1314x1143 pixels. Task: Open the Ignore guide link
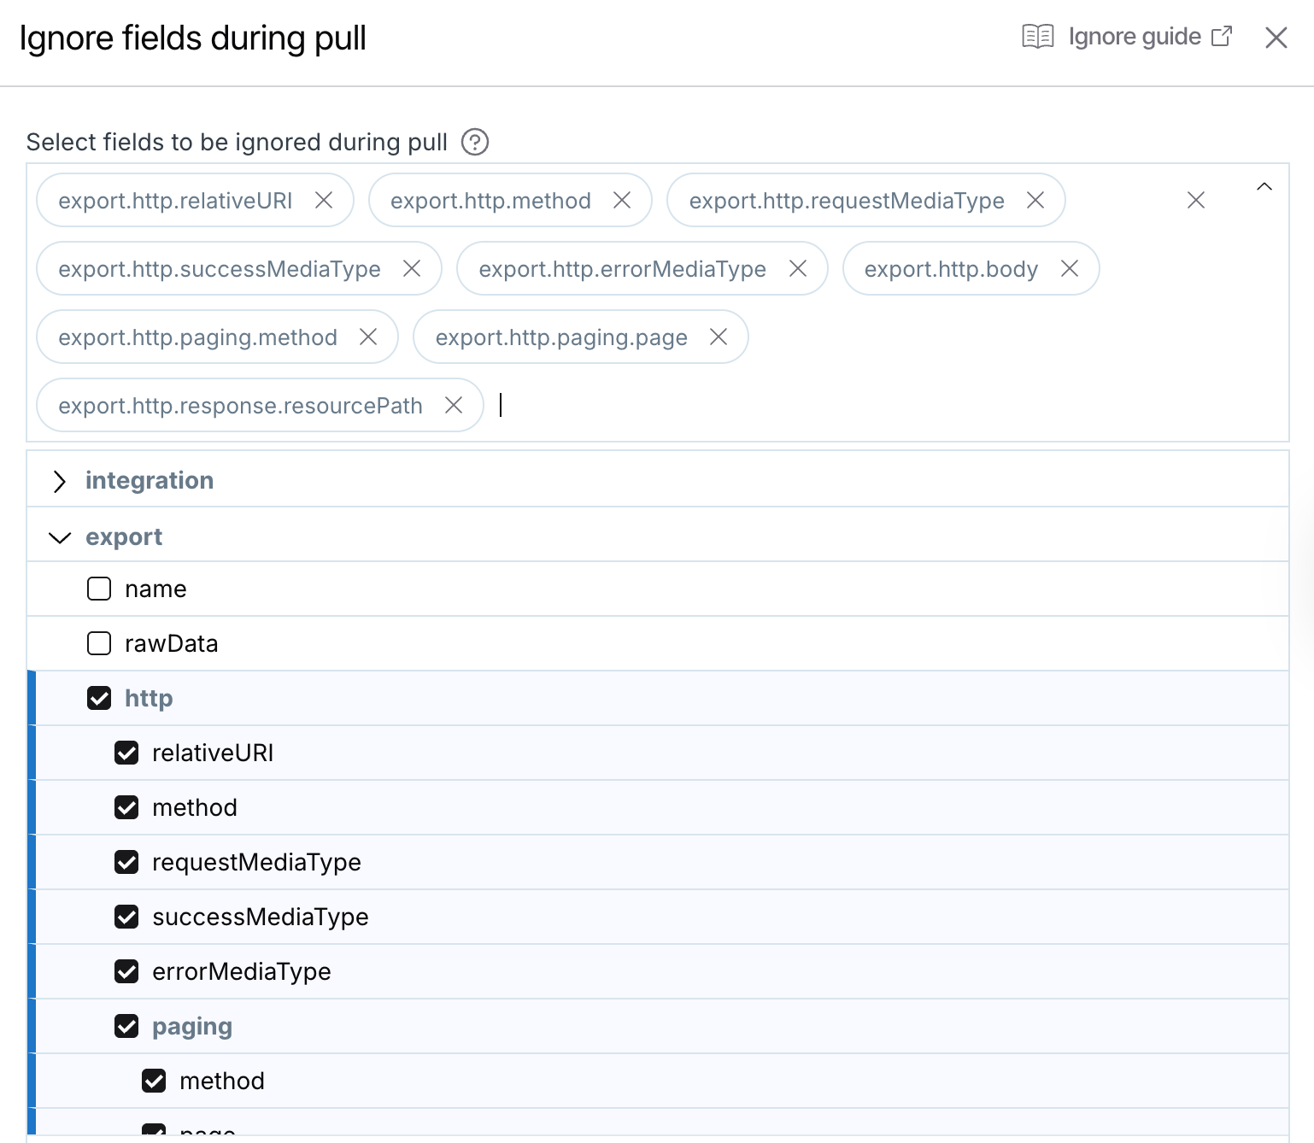(x=1133, y=36)
